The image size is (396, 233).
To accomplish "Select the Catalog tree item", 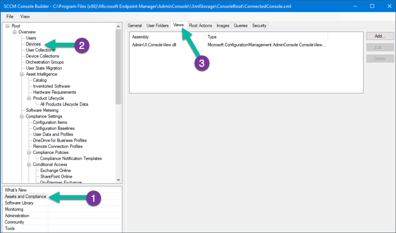I will point(40,80).
